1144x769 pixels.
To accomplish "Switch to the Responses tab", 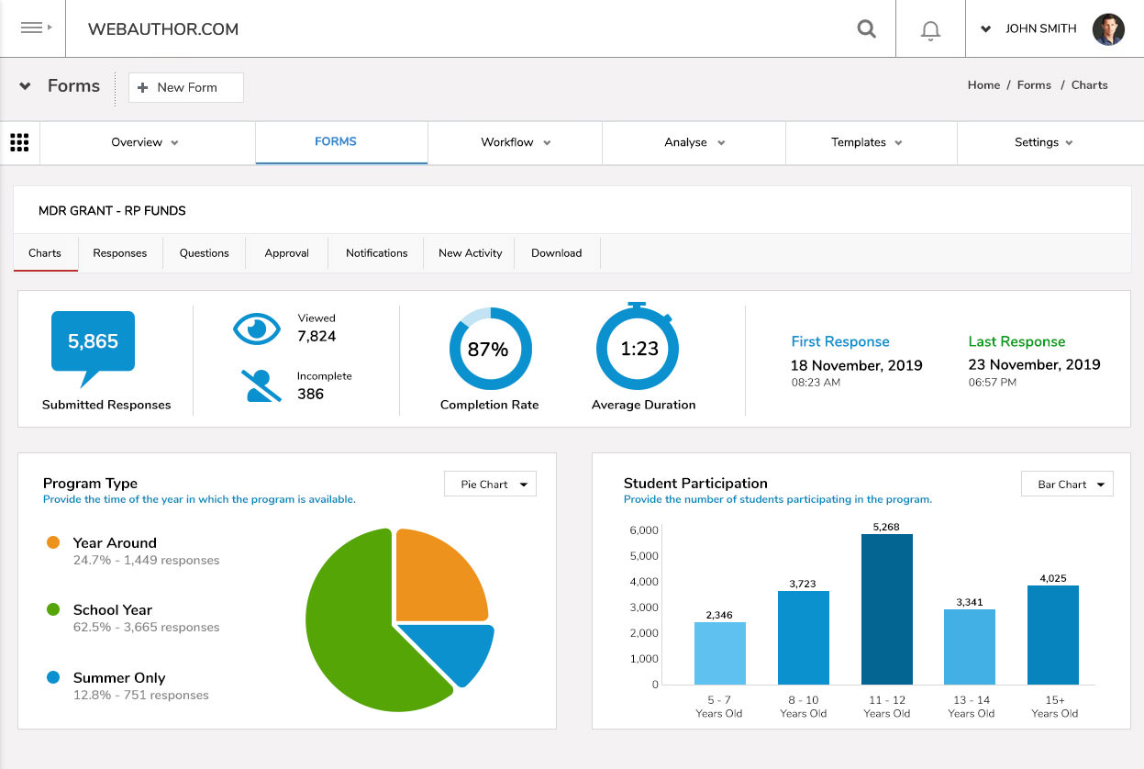I will point(120,253).
